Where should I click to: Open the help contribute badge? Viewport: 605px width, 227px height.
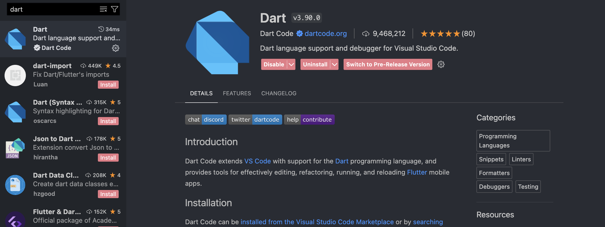pos(309,120)
